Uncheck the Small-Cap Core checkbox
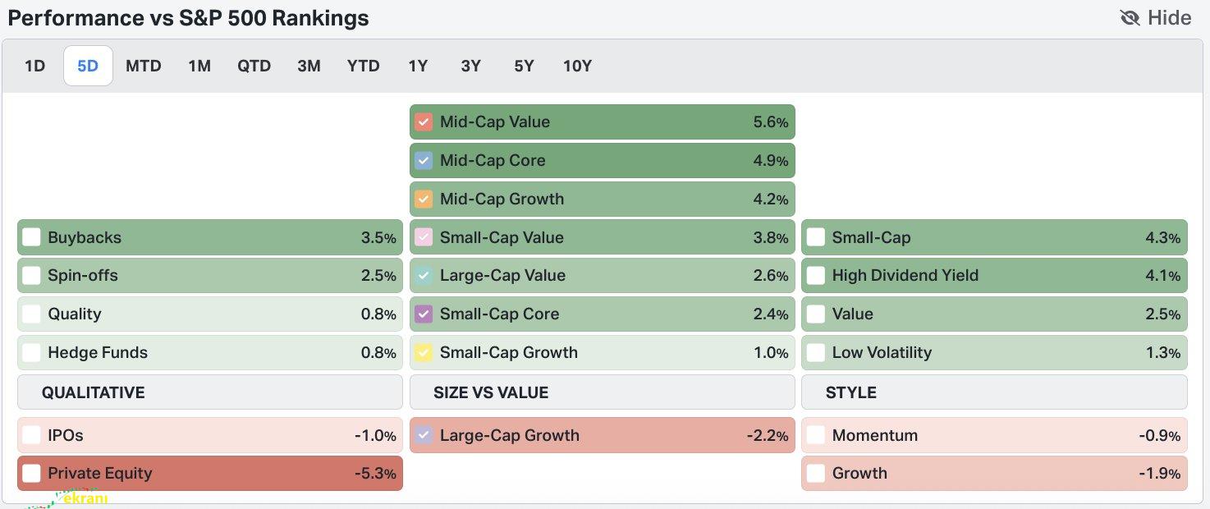 pos(424,314)
